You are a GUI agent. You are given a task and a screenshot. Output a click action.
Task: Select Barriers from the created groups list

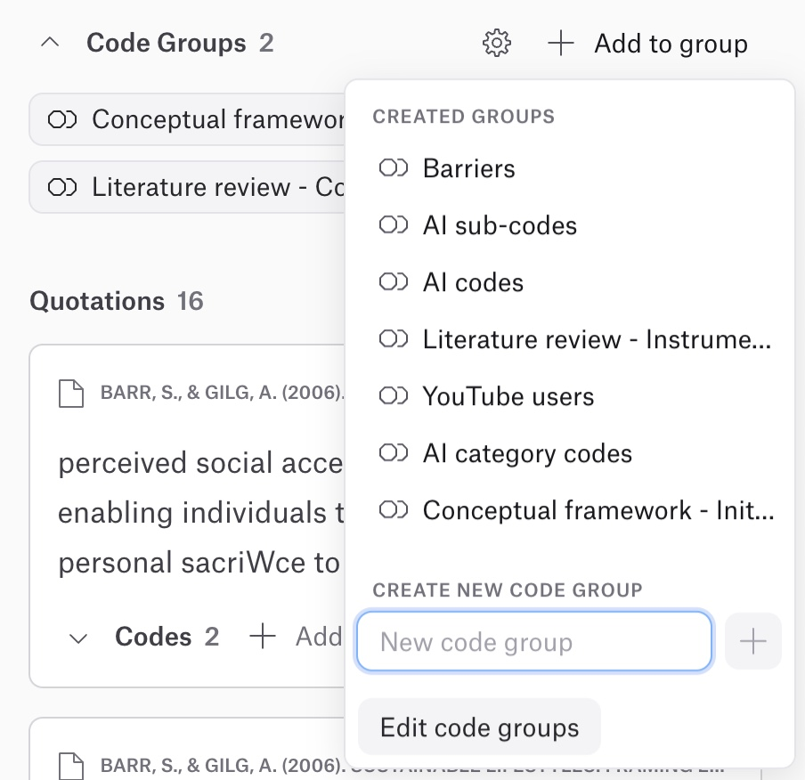(469, 168)
